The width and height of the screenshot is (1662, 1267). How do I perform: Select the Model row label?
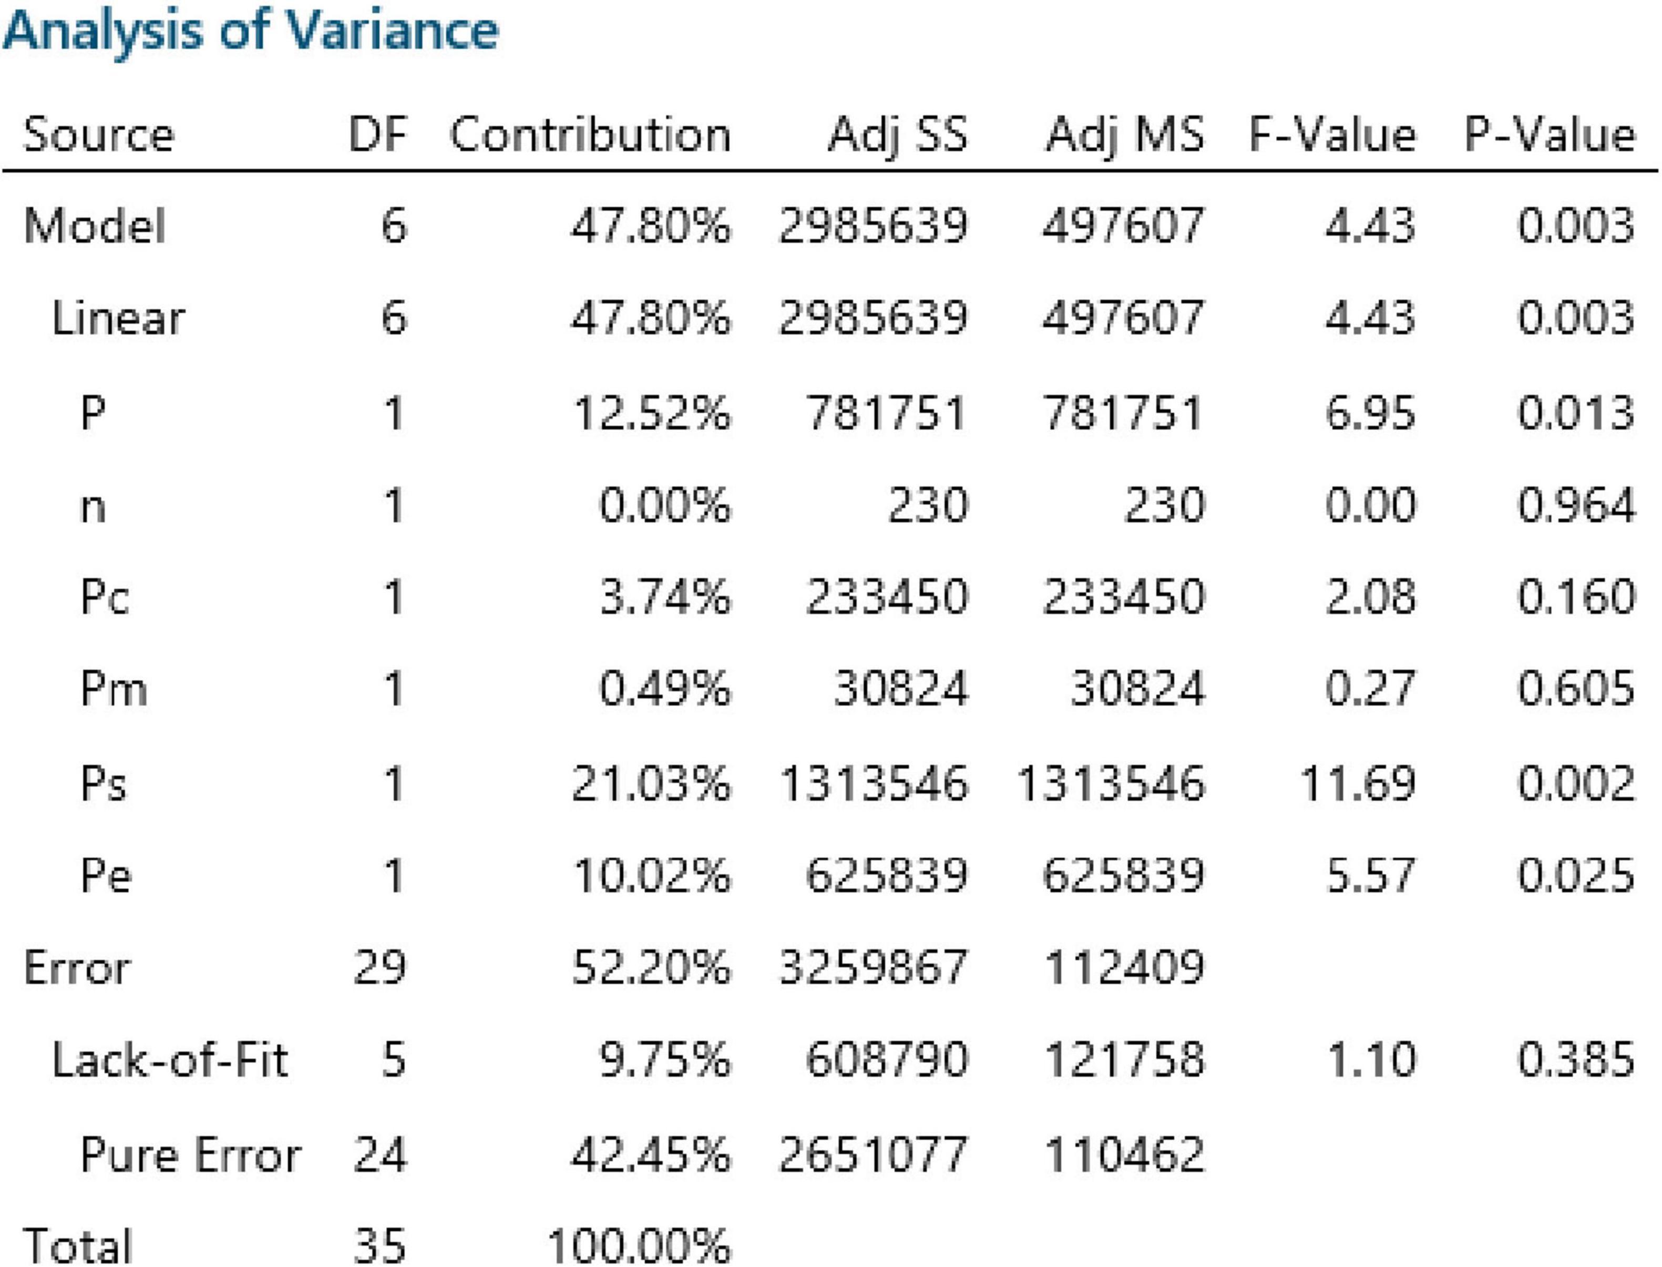click(x=94, y=226)
